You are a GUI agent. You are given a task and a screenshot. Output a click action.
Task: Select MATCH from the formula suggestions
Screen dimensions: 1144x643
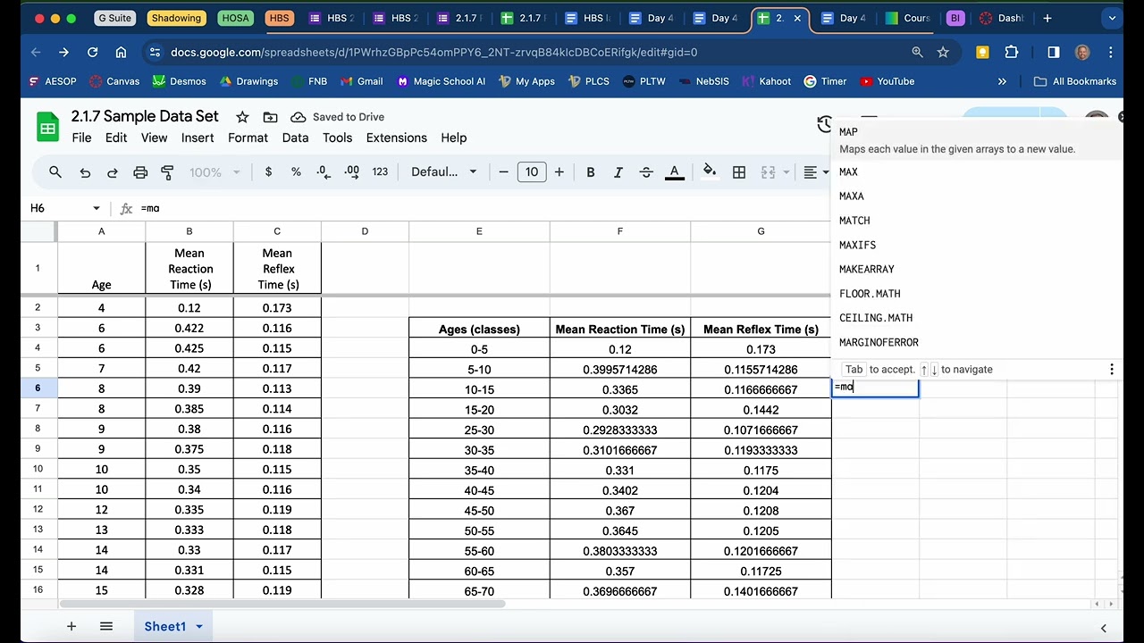pos(976,221)
